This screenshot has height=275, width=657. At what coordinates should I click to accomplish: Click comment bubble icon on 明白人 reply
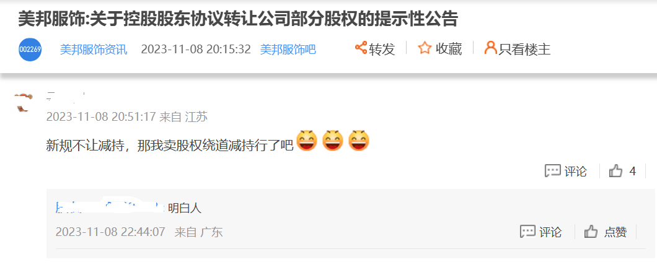coord(528,232)
